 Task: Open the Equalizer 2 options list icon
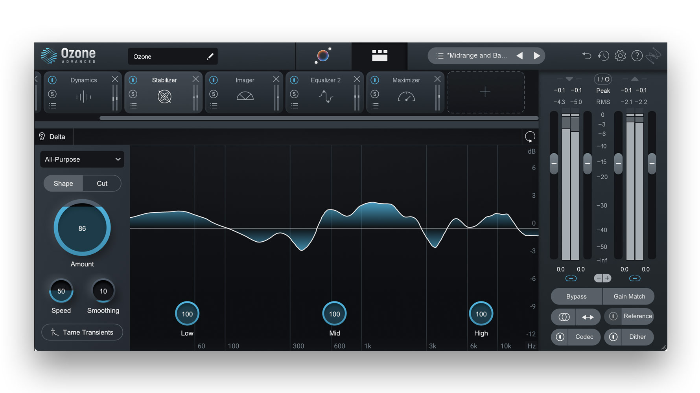(x=294, y=105)
